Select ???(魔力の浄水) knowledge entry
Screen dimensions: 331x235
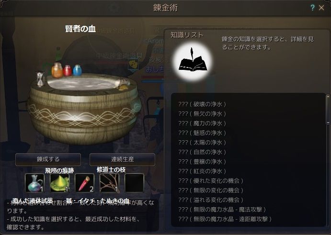pyautogui.click(x=202, y=123)
